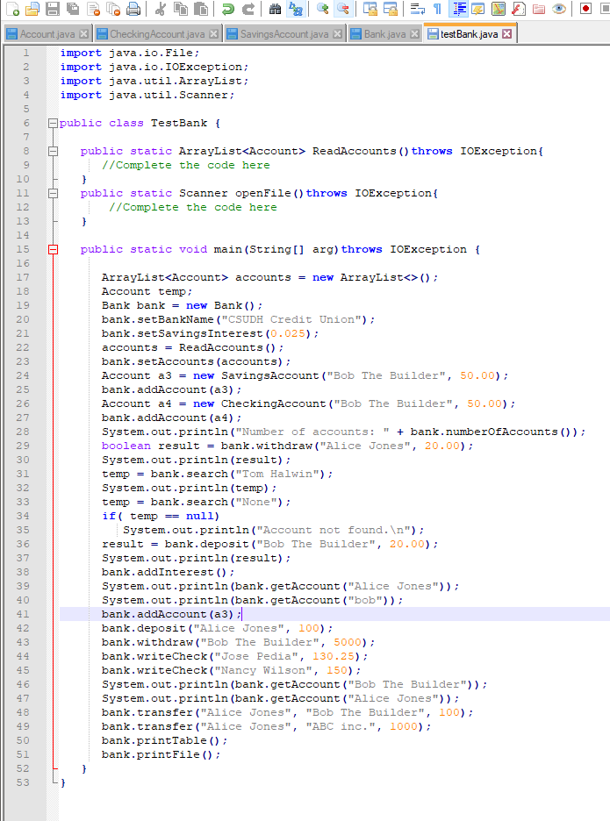Switch to the Account.java tab

(x=47, y=34)
